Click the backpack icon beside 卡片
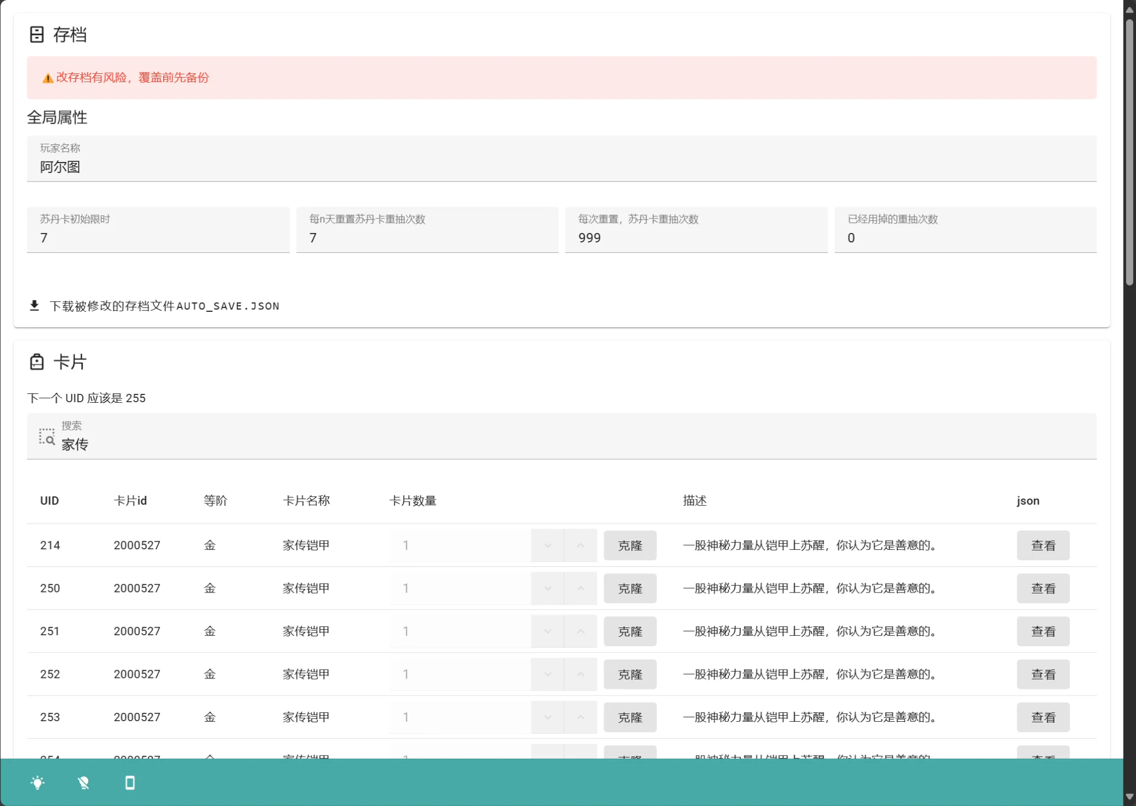 37,362
